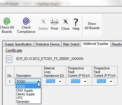The height and width of the screenshot is (105, 122).
Task: Click the Certificate heading link
Action: pyautogui.click(x=14, y=51)
